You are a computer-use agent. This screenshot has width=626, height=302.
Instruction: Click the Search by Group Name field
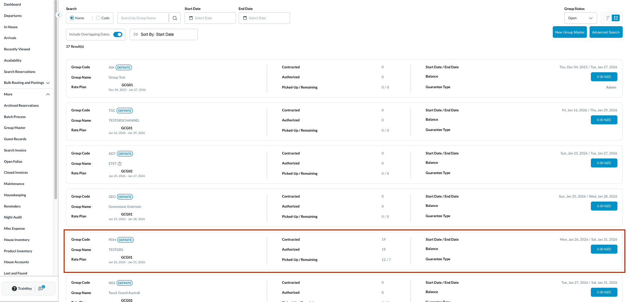click(143, 18)
